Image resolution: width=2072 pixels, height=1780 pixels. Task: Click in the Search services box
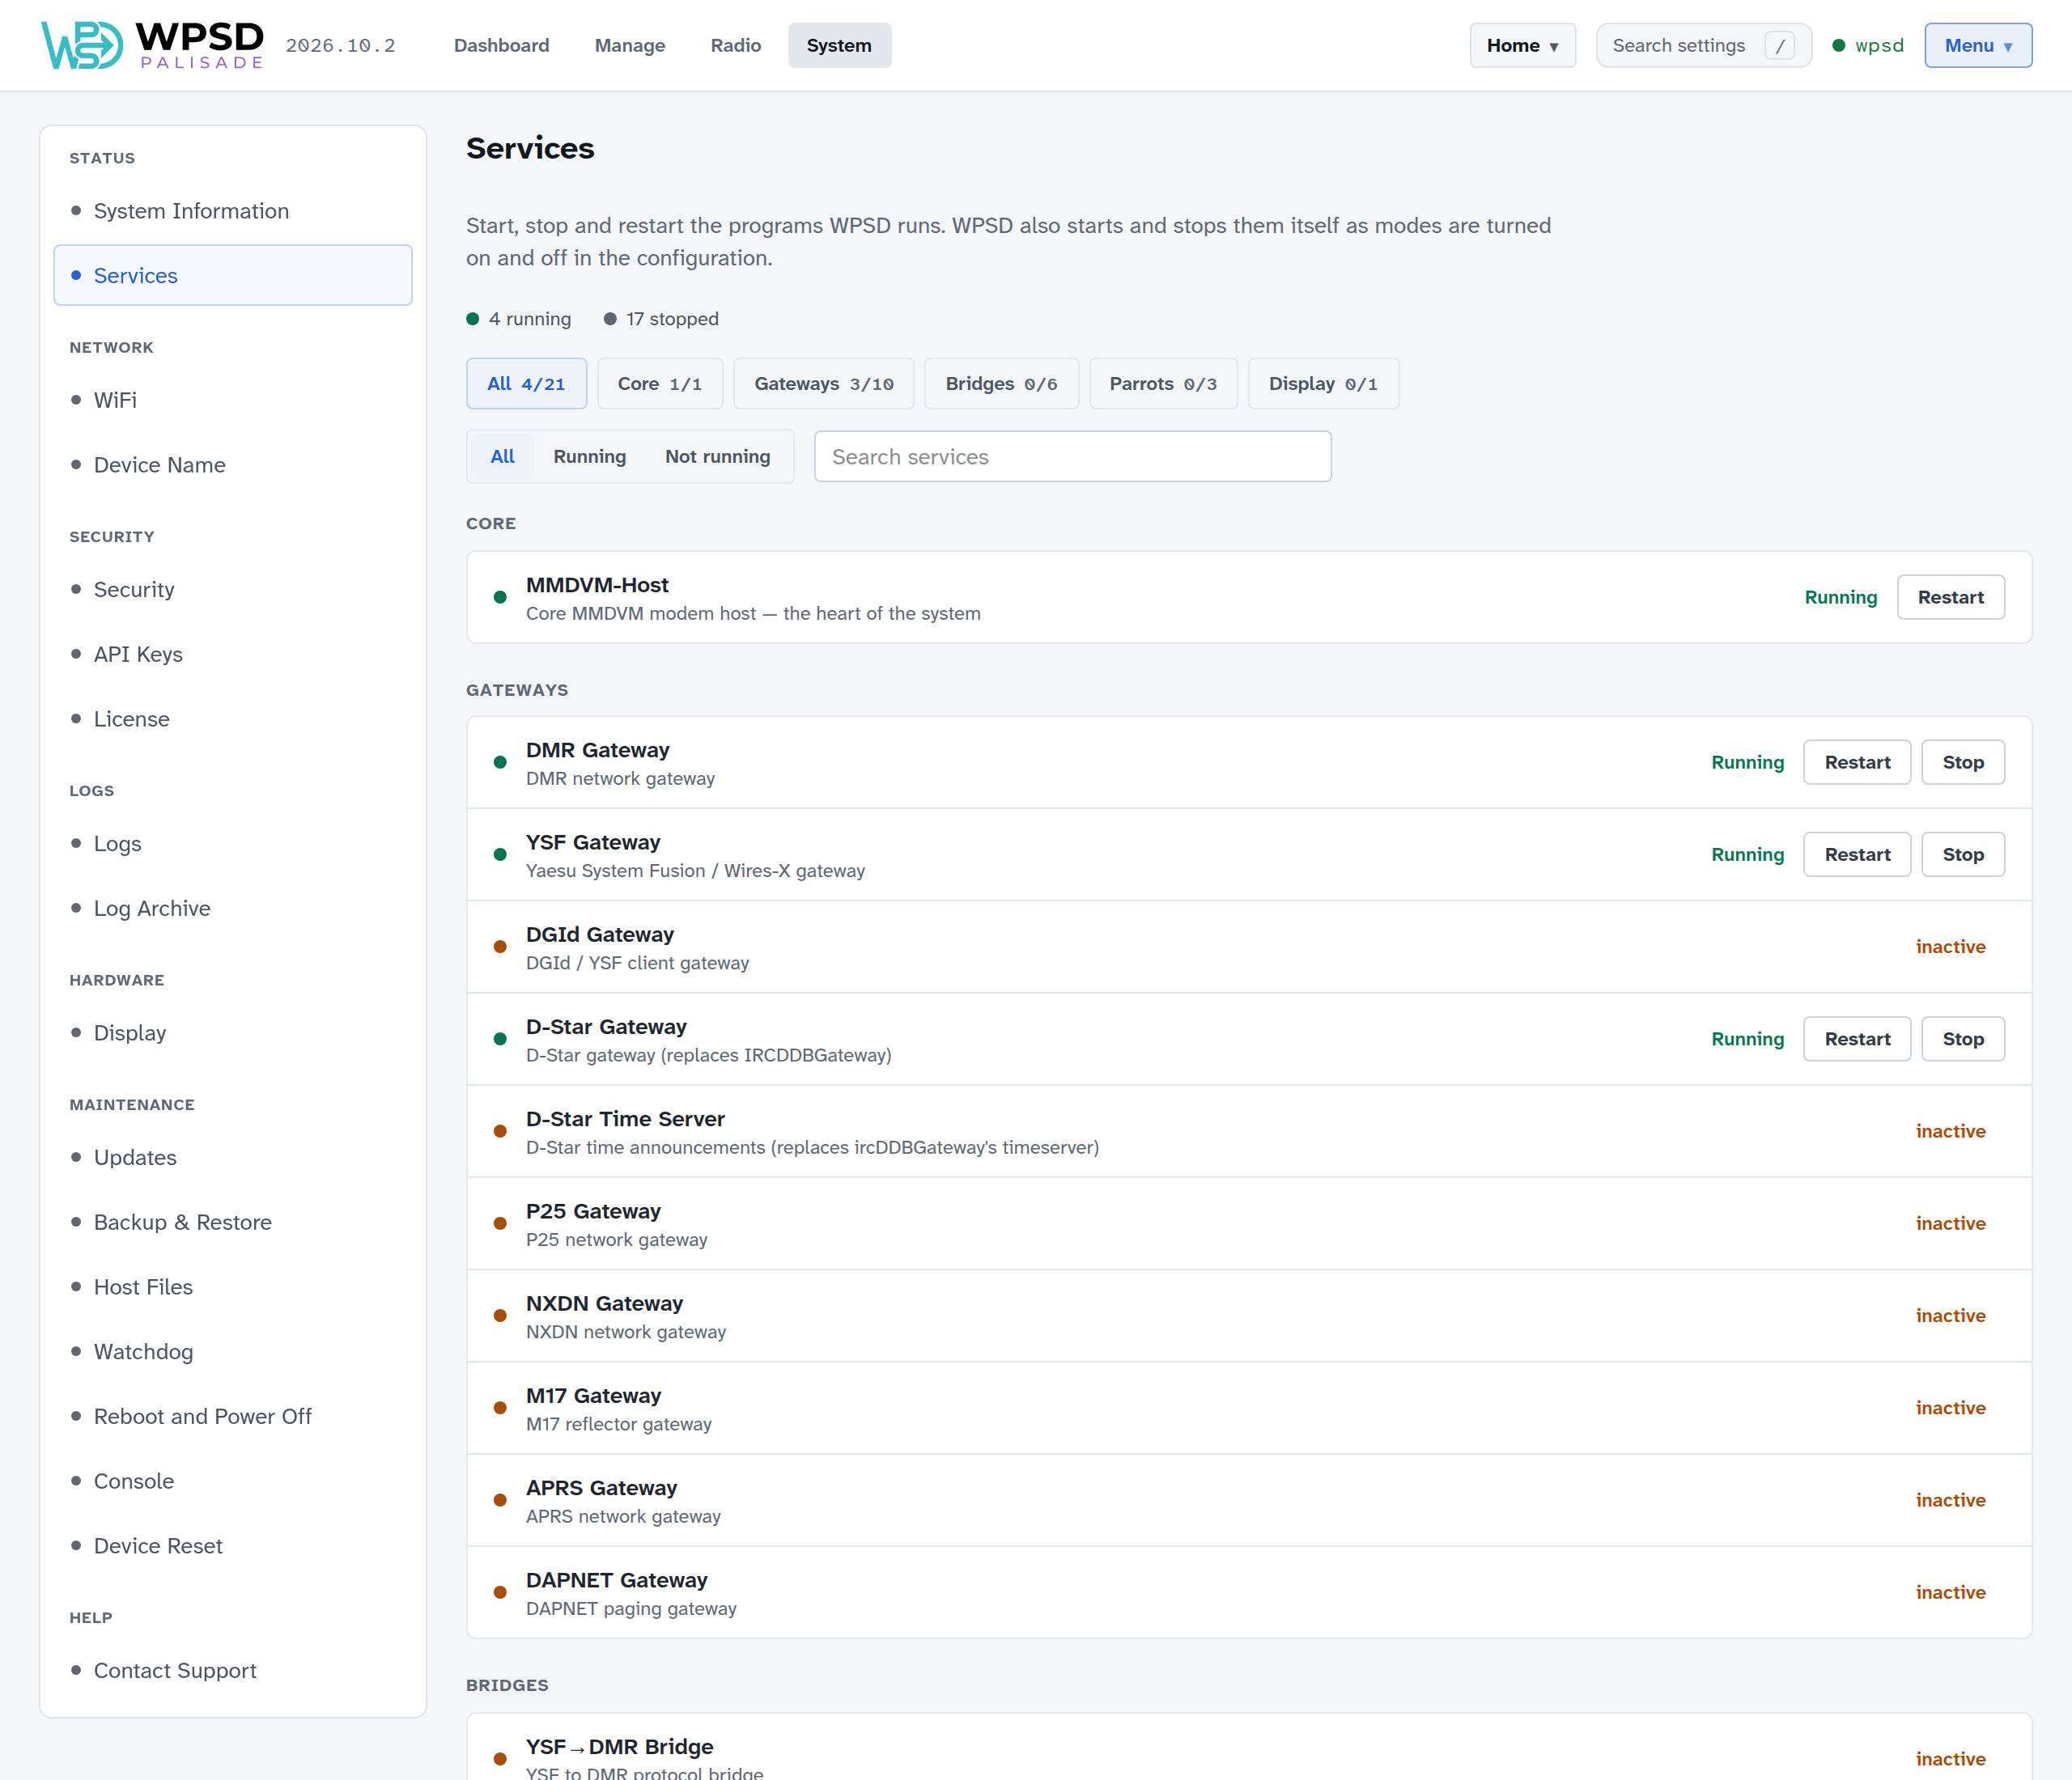pos(1072,457)
